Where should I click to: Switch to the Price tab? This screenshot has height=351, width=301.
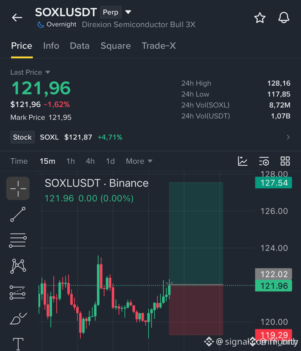(x=22, y=46)
